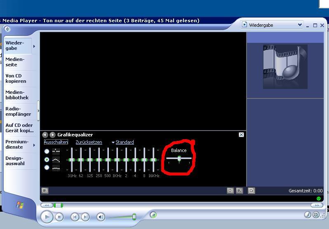The width and height of the screenshot is (329, 229).
Task: Go to previous enhancement panel
Action: (45, 135)
